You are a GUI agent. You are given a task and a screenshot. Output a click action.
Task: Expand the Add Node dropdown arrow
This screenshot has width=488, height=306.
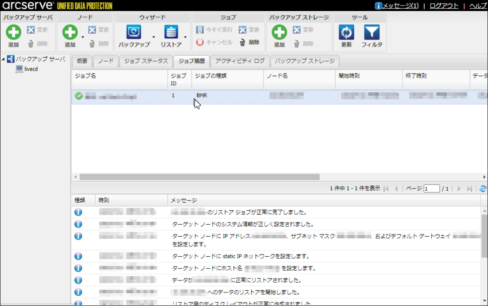(x=83, y=37)
